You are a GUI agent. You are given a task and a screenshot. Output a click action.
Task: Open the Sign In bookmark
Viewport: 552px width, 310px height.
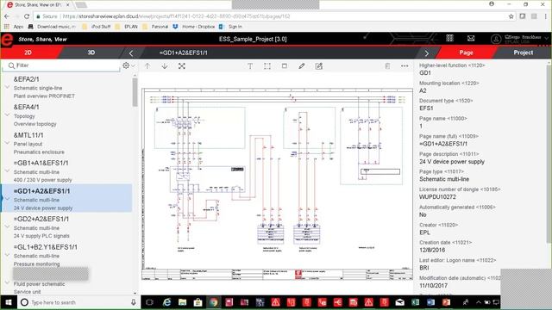pos(231,27)
